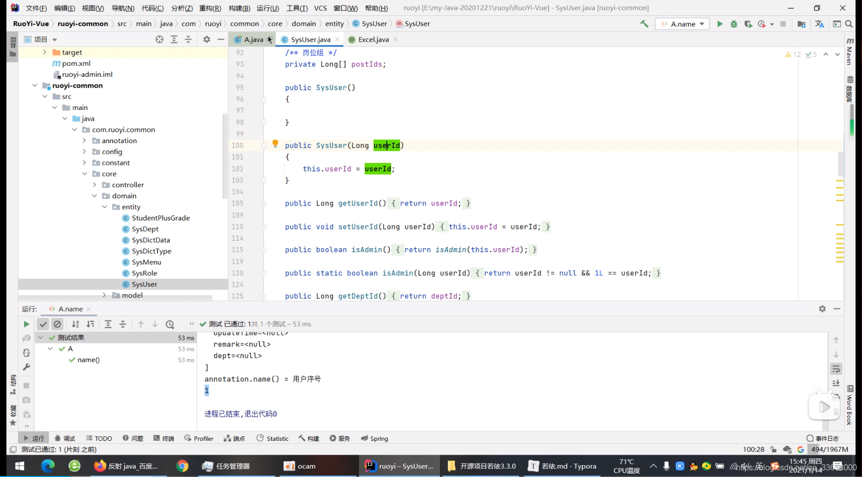
Task: Open the TODO tool window tab
Action: [99, 438]
